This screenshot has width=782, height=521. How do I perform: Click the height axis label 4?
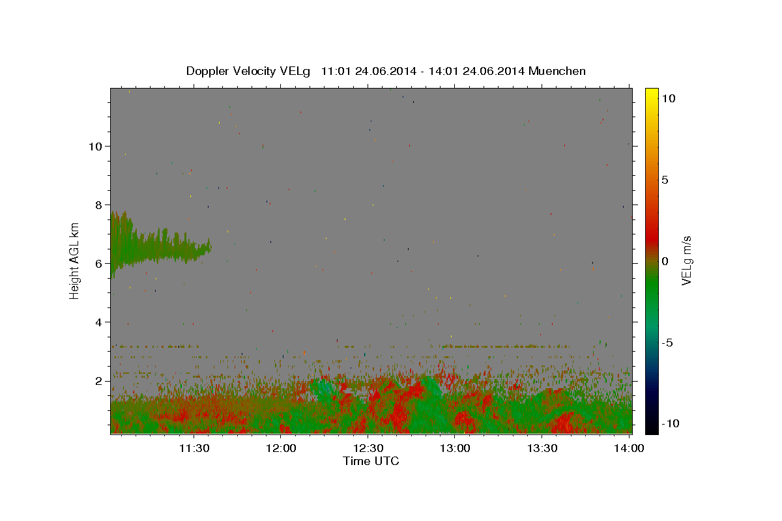pos(98,322)
